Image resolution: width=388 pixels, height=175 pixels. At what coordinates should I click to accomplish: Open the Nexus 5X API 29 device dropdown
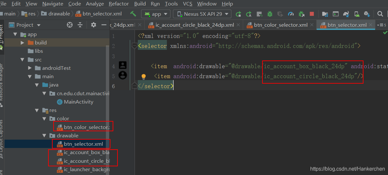click(x=202, y=14)
